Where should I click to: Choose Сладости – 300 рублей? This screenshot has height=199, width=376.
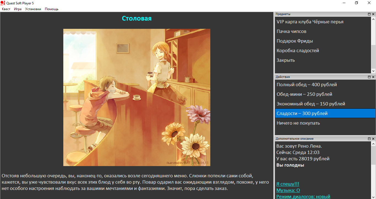[x=325, y=113]
